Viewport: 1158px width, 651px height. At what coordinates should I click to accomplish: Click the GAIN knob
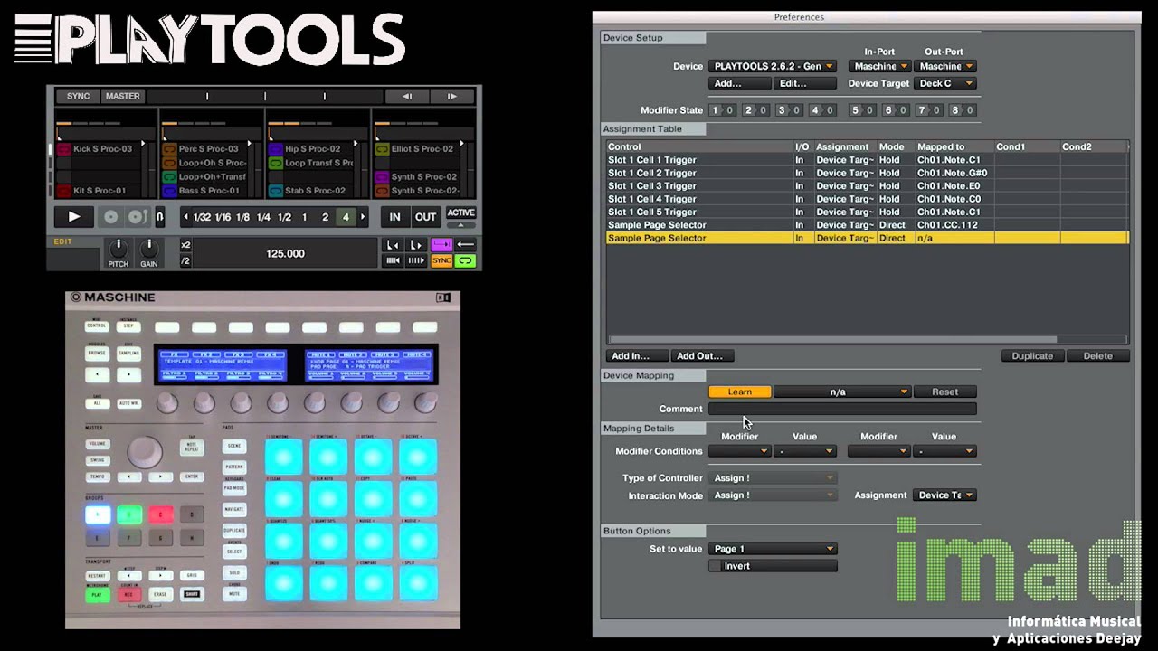coord(148,249)
